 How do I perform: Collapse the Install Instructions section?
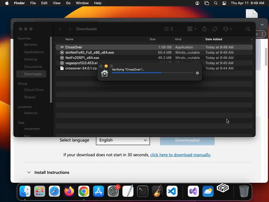[29, 172]
